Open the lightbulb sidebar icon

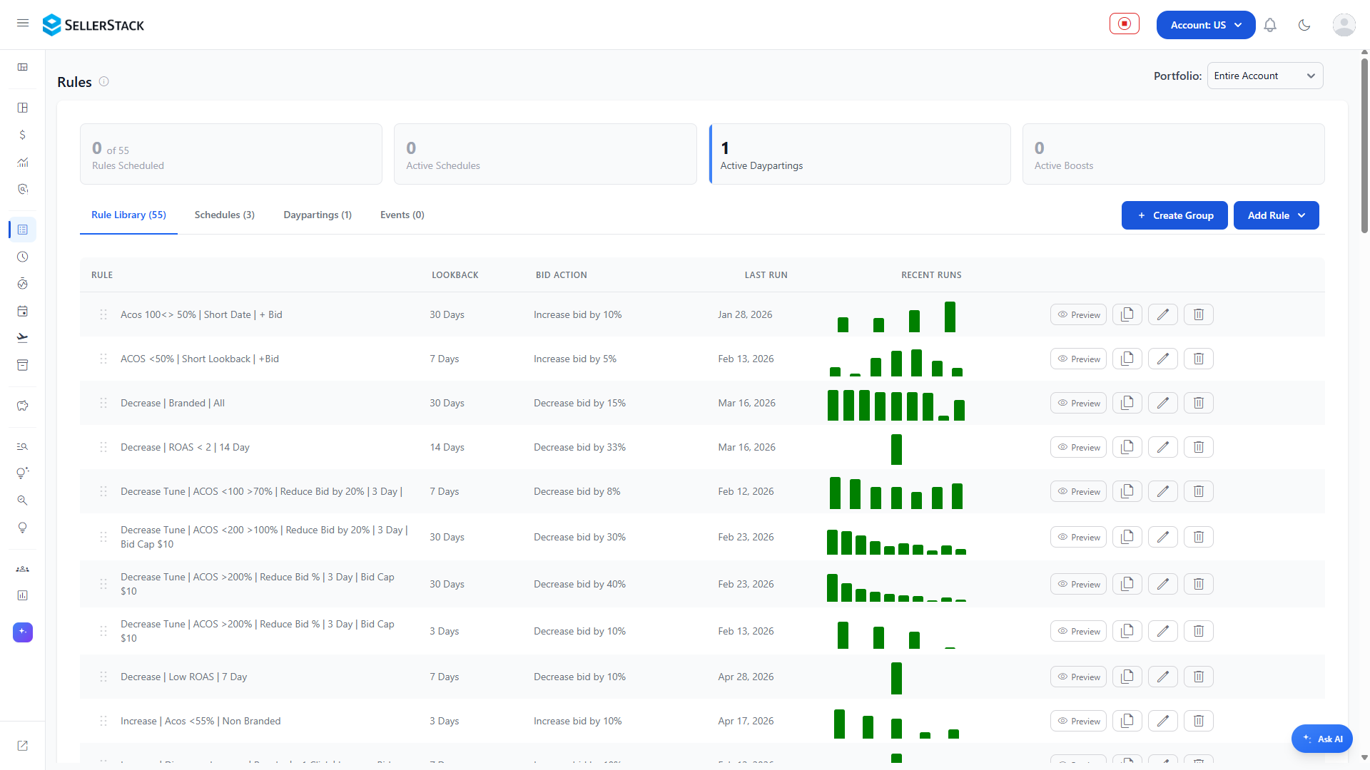coord(23,528)
